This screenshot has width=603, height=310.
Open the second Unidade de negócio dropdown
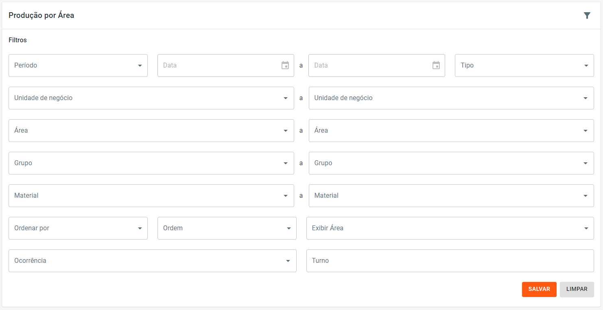(451, 98)
